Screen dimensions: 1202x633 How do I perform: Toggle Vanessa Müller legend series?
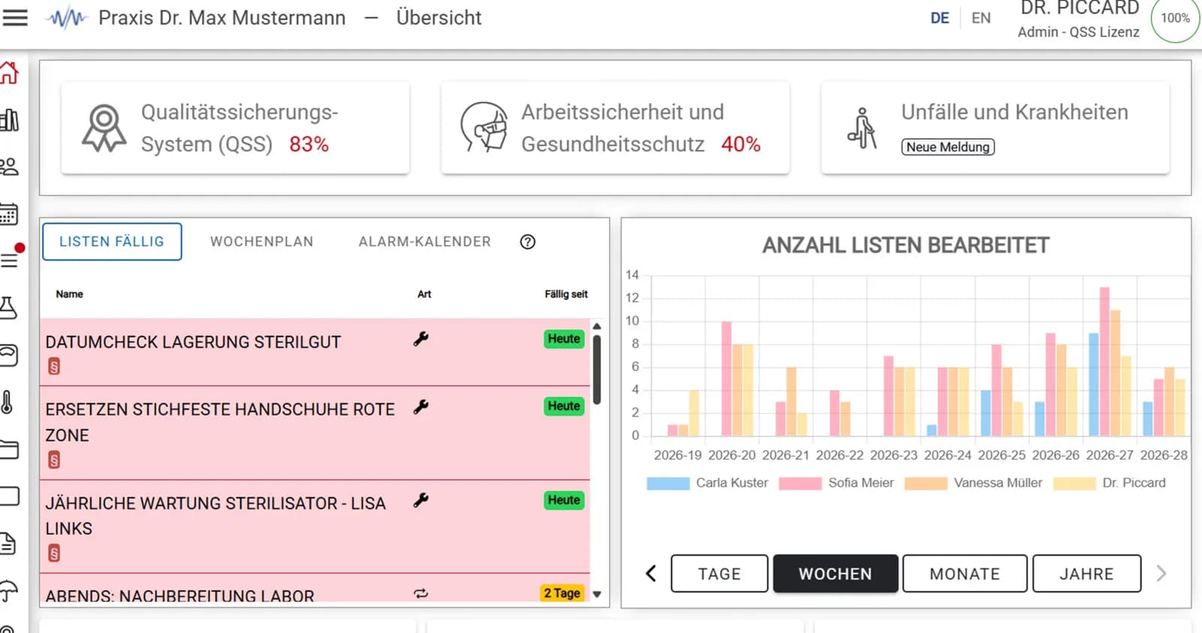click(x=974, y=483)
